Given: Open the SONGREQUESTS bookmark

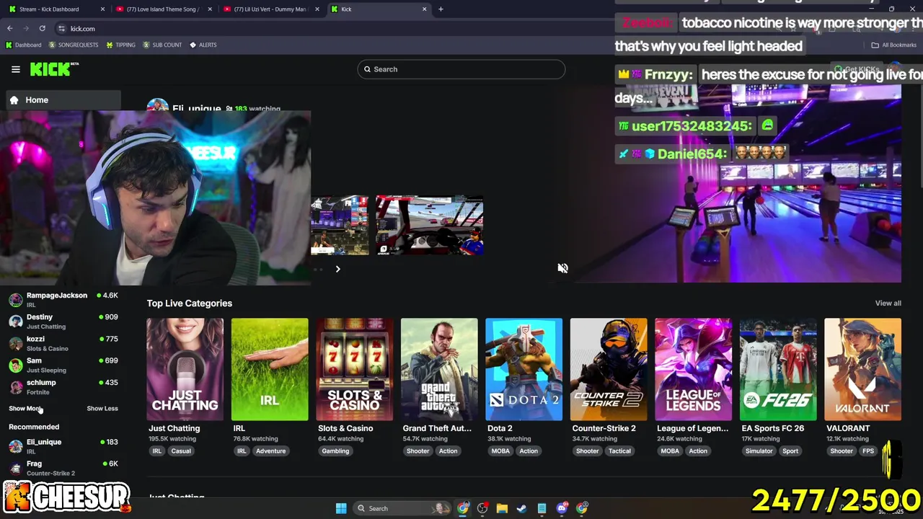Looking at the screenshot, I should click(x=73, y=45).
